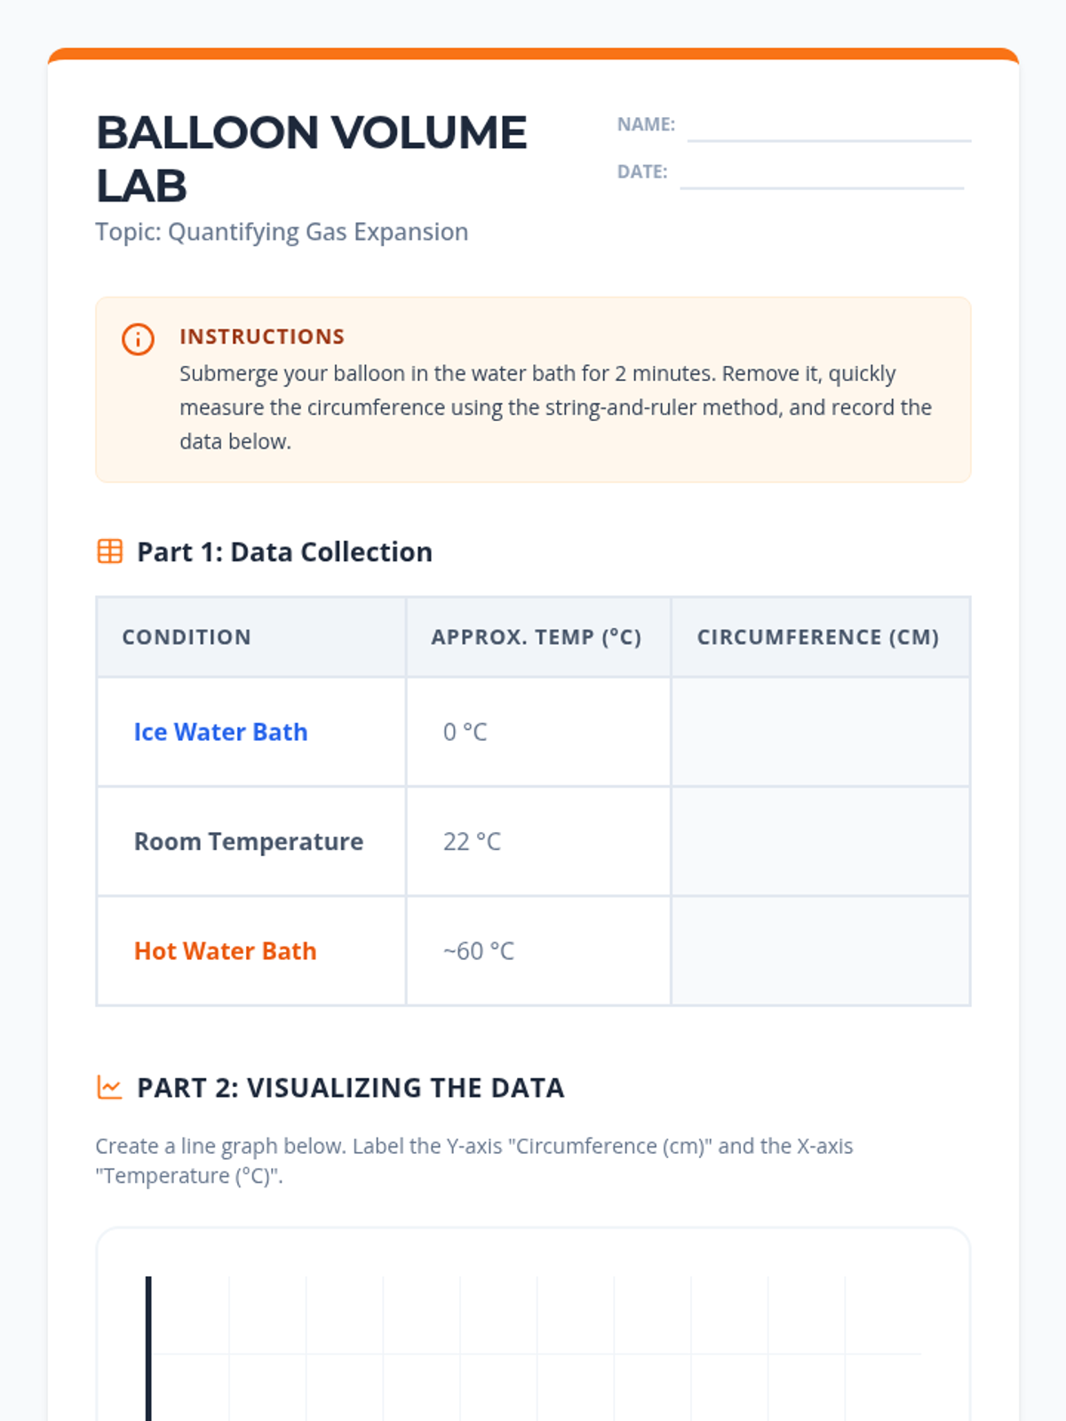Click the Hot Water Bath circumference cell
Viewport: 1066px width, 1421px height.
(819, 950)
